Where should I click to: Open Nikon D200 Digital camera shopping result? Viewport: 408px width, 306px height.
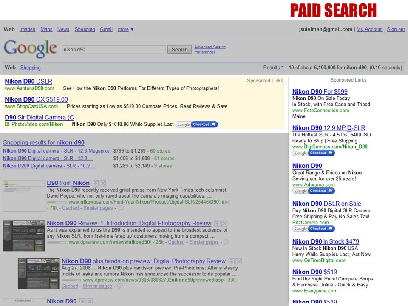pos(49,166)
